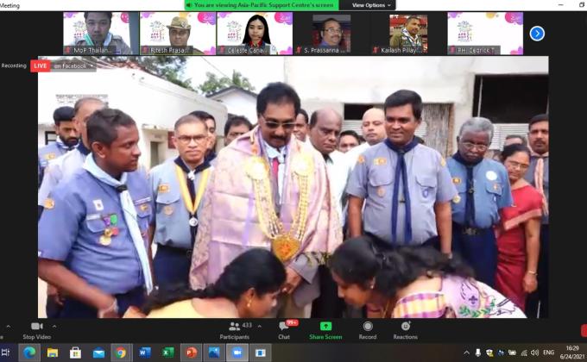The image size is (587, 362).
Task: Select S. Prassanna participant thumbnail
Action: tap(331, 34)
